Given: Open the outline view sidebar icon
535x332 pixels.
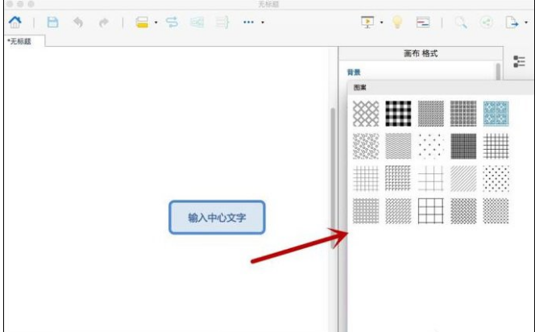Looking at the screenshot, I should [x=519, y=61].
